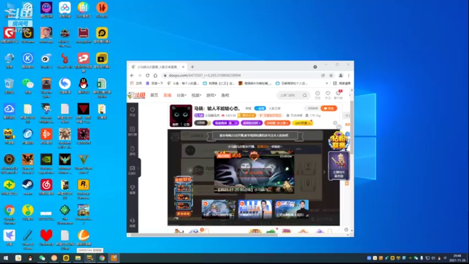
Task: Close the popup with X on video
Action: 190,171
